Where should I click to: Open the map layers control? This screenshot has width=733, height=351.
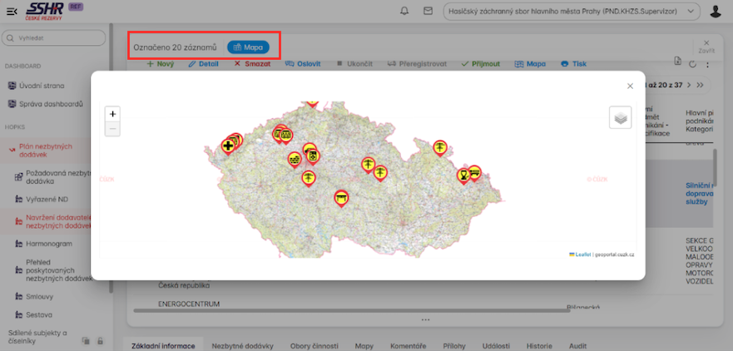click(x=620, y=118)
